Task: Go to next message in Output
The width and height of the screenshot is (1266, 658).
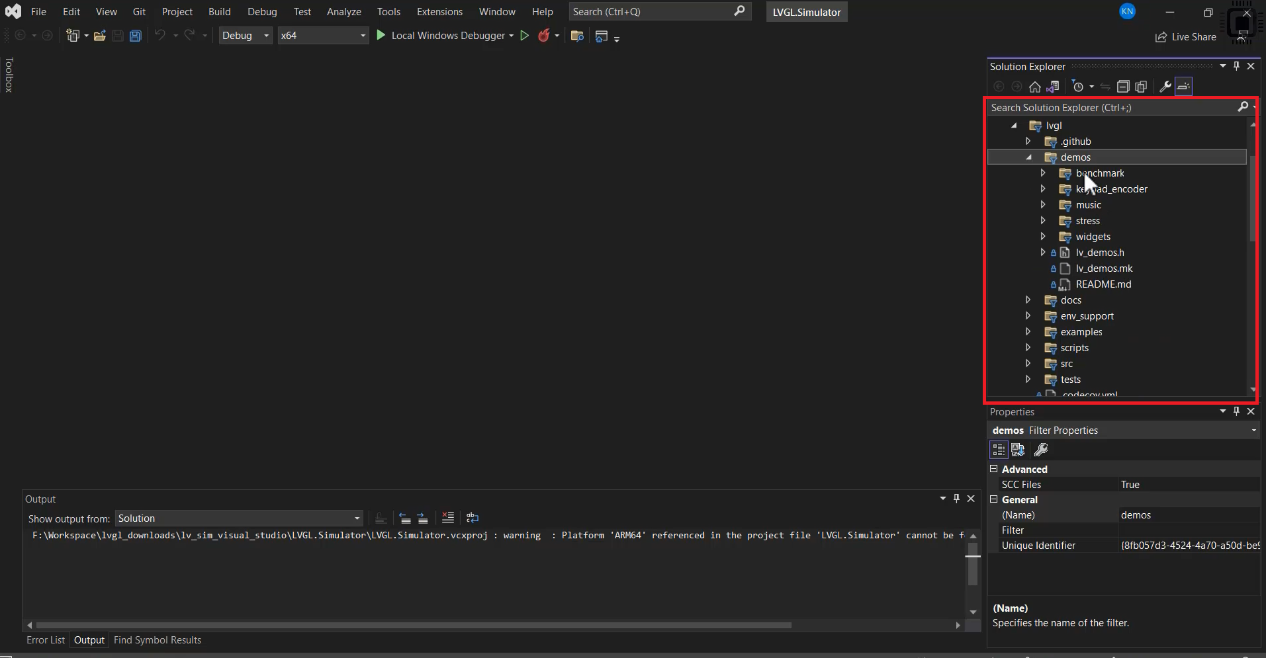Action: point(423,518)
